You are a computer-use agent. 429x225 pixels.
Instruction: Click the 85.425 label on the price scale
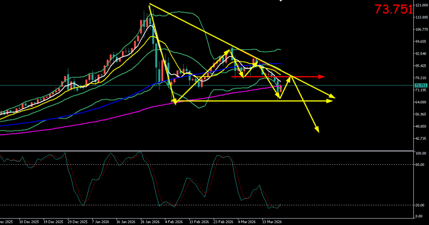point(420,66)
